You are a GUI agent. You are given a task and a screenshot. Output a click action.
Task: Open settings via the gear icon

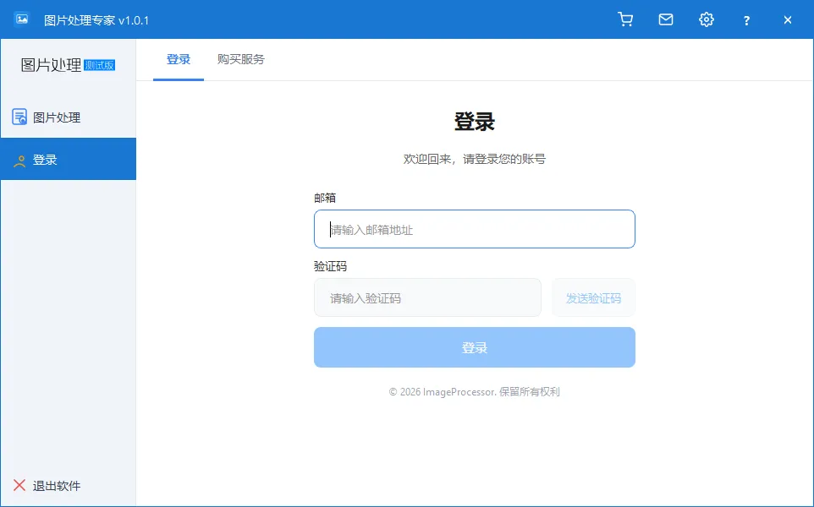(x=707, y=19)
